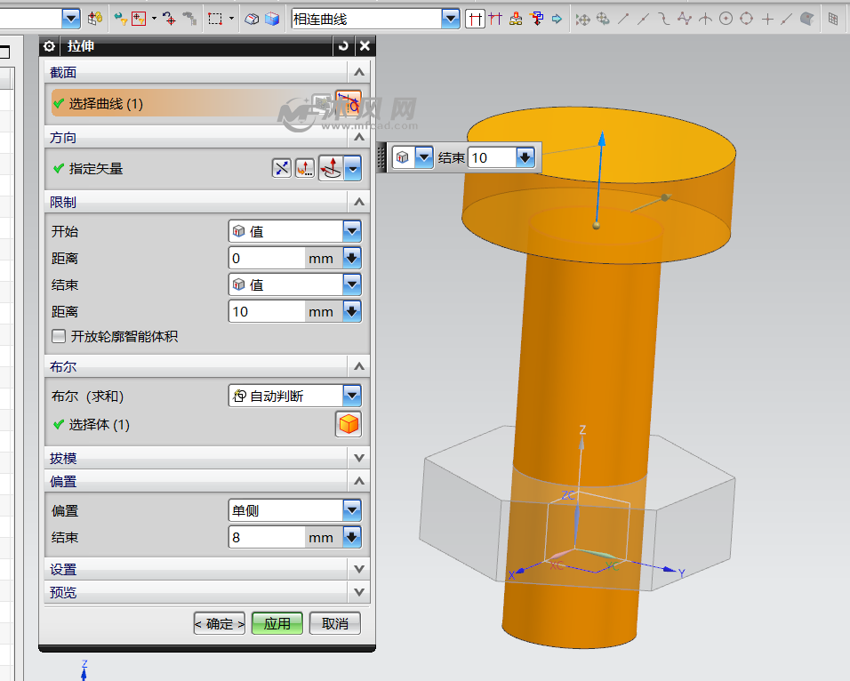Toggle the stop at intersection icon
This screenshot has height=681, width=850.
pyautogui.click(x=475, y=19)
